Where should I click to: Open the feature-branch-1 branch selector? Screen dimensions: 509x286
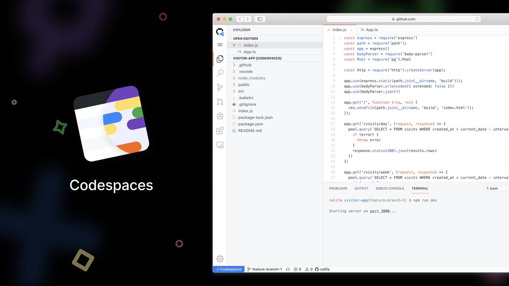(265, 269)
